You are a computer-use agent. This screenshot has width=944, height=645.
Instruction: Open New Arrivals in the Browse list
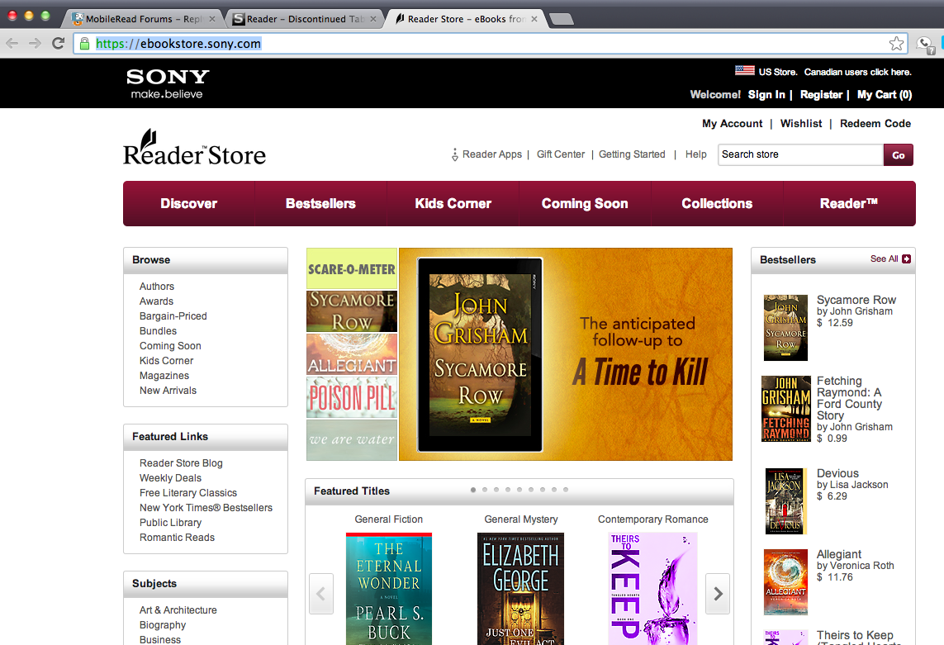click(168, 391)
